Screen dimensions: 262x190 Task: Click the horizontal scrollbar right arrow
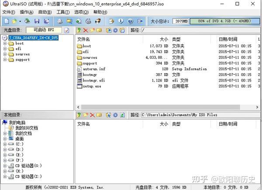(x=257, y=107)
